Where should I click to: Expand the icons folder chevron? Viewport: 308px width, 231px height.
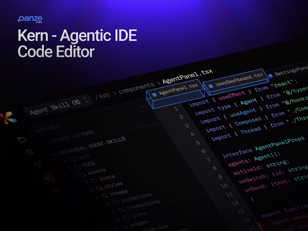118,219
